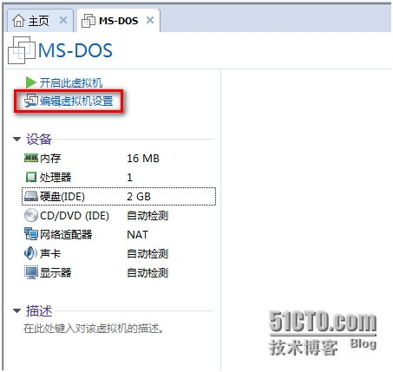
Task: Click 在此处键入对该虚拟机的描述 description field
Action: (x=94, y=329)
